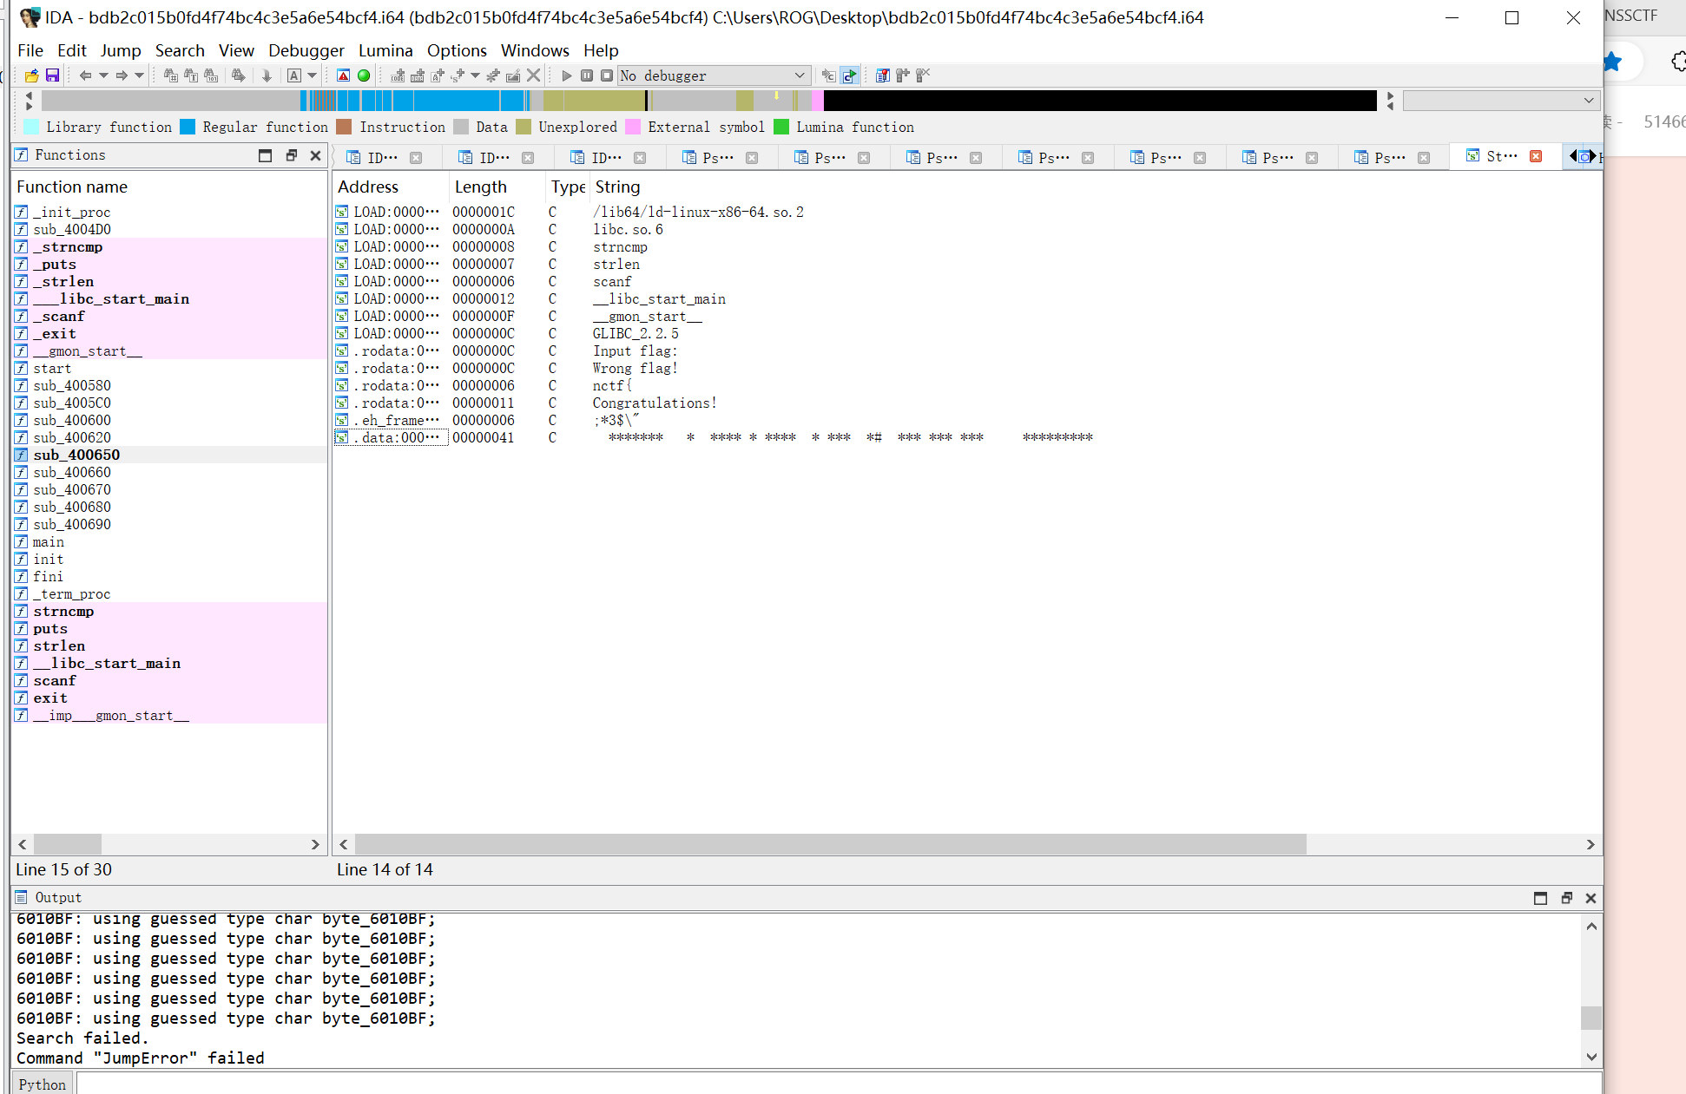
Task: Float the Functions panel window
Action: [292, 155]
